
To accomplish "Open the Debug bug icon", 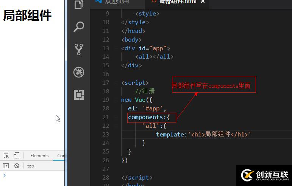I will coord(79,72).
